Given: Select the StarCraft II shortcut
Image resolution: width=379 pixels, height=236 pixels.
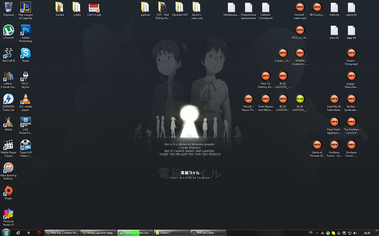Looking at the screenshot, I should (8, 55).
